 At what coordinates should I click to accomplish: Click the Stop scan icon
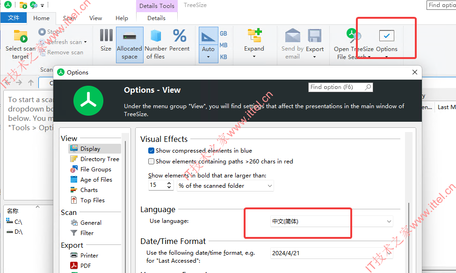click(42, 31)
